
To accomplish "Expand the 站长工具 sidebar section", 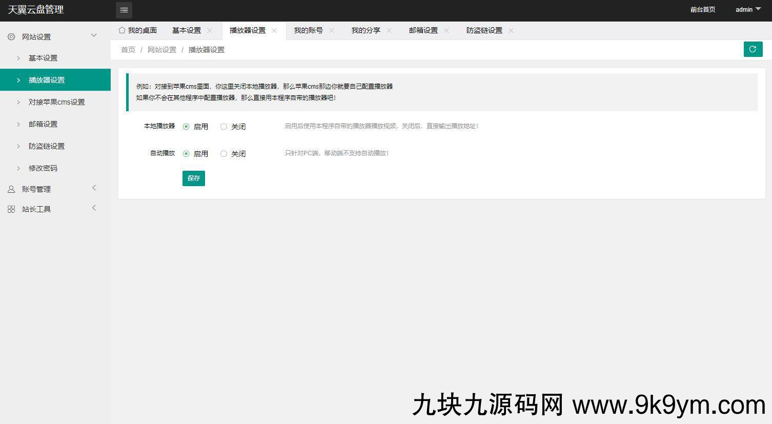I will pyautogui.click(x=94, y=208).
